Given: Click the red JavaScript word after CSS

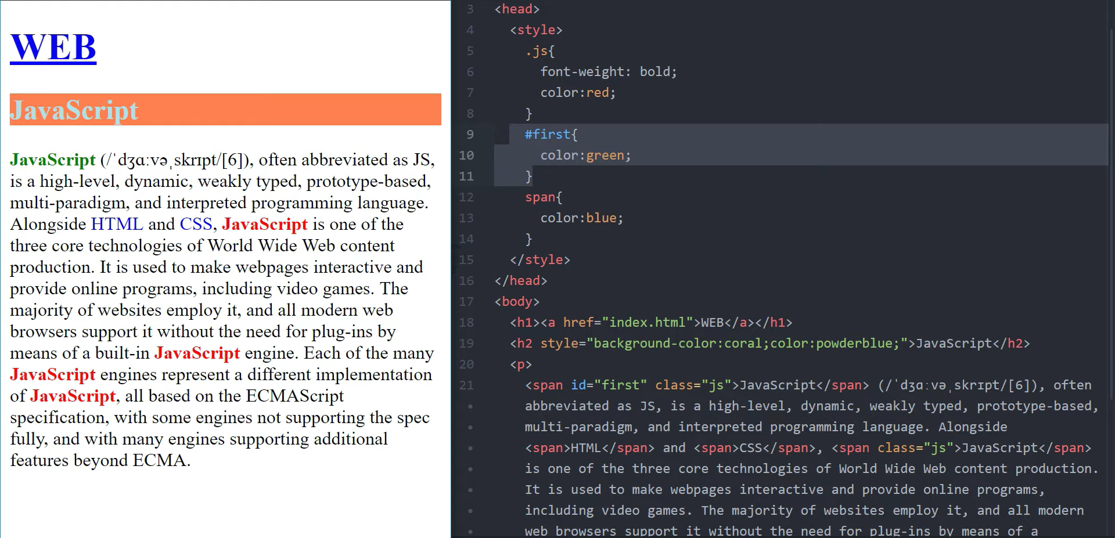Looking at the screenshot, I should coord(265,224).
